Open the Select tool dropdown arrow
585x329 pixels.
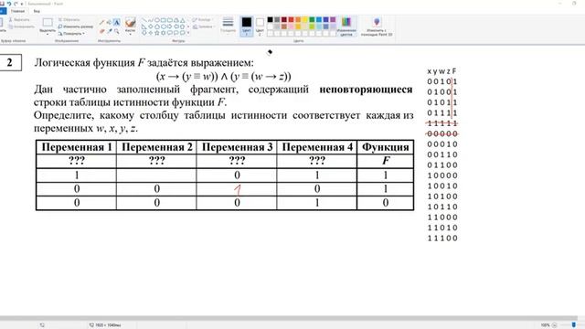pyautogui.click(x=48, y=35)
